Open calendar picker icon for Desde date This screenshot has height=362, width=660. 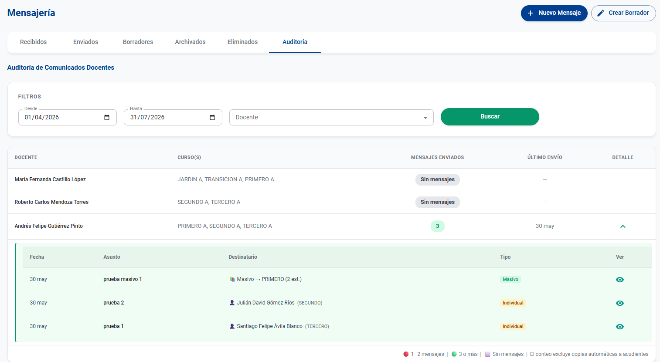[107, 118]
